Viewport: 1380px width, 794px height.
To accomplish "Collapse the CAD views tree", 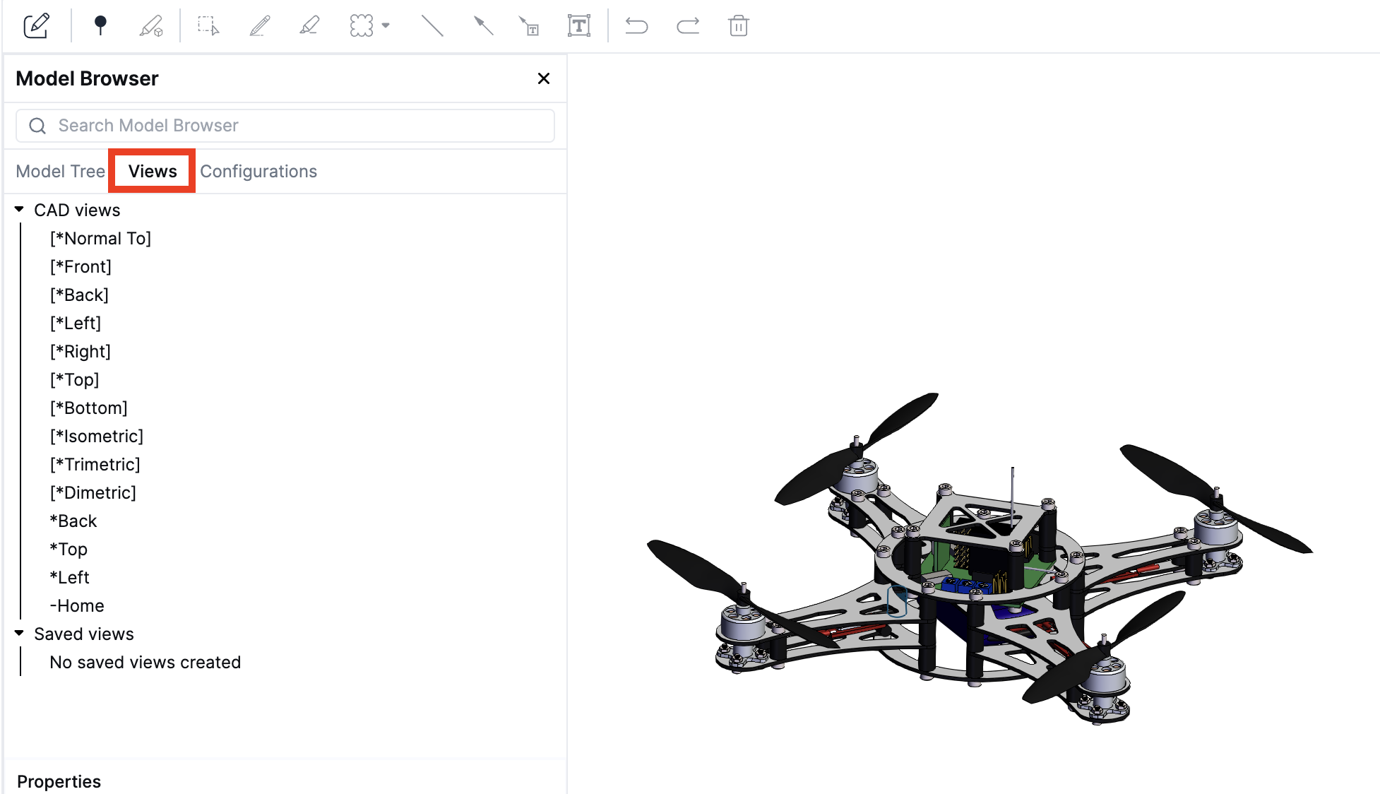I will pyautogui.click(x=19, y=211).
